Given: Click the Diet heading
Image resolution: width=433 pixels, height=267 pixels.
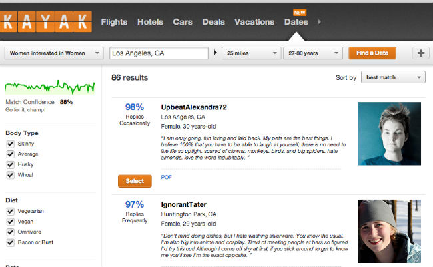Looking at the screenshot, I should click(11, 200).
